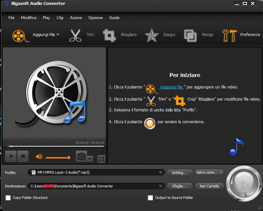The image size is (263, 211).
Task: Click the Bigasoft music note title icon
Action: pyautogui.click(x=6, y=4)
